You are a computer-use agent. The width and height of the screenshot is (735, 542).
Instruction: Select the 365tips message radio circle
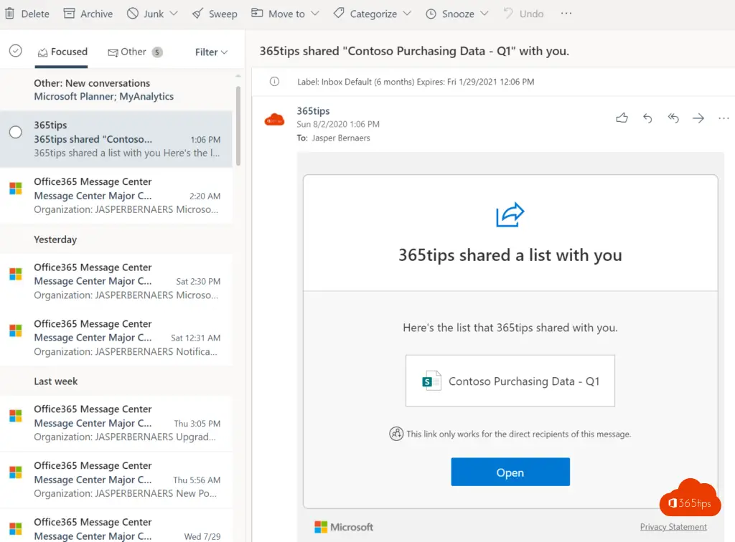point(15,132)
